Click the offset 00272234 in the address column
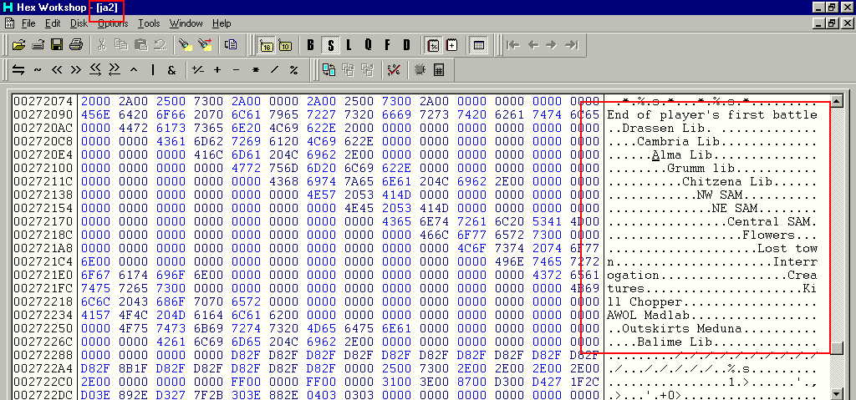The width and height of the screenshot is (856, 400). pyautogui.click(x=43, y=315)
